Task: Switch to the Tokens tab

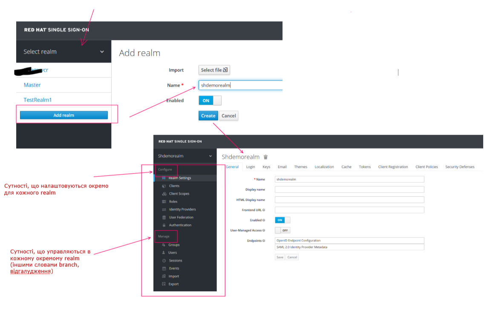Action: pos(365,167)
